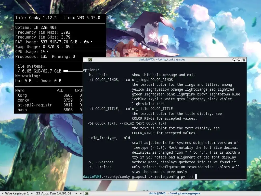The height and width of the screenshot is (196, 261).
Task: Click the 'at-spi2-registr' process name
Action: pos(35,105)
